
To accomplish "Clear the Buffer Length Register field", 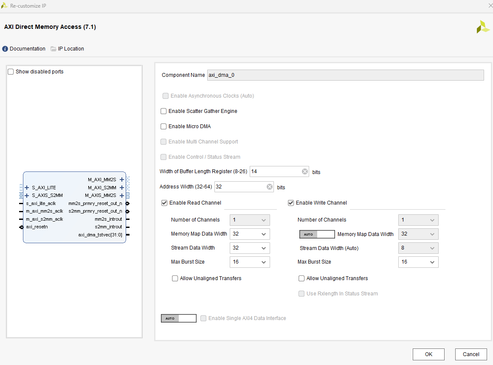I will [x=304, y=171].
